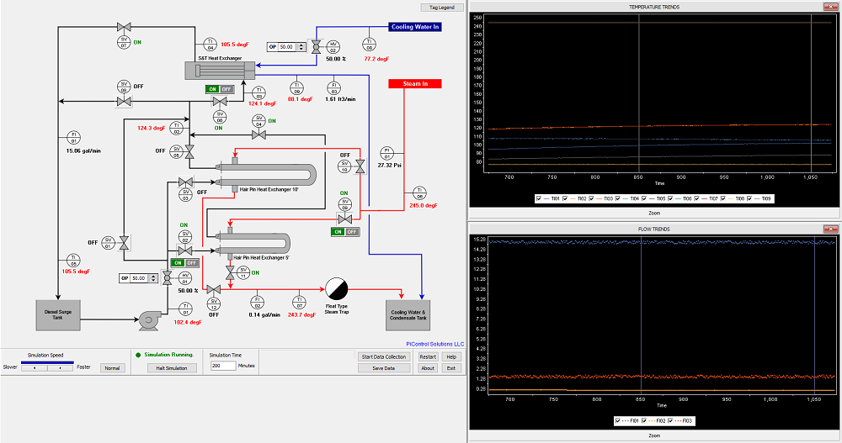Open Help

pyautogui.click(x=451, y=356)
